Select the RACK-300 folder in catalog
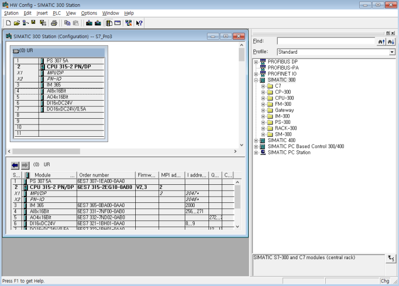The image size is (399, 286). click(286, 128)
